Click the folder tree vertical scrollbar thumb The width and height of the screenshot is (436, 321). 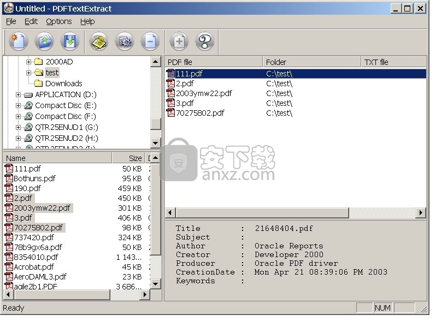(155, 124)
